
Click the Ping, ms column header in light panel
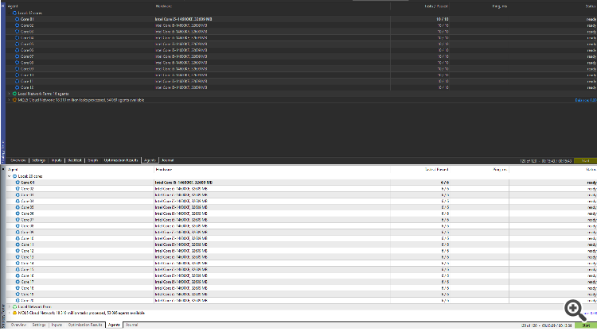coord(500,170)
